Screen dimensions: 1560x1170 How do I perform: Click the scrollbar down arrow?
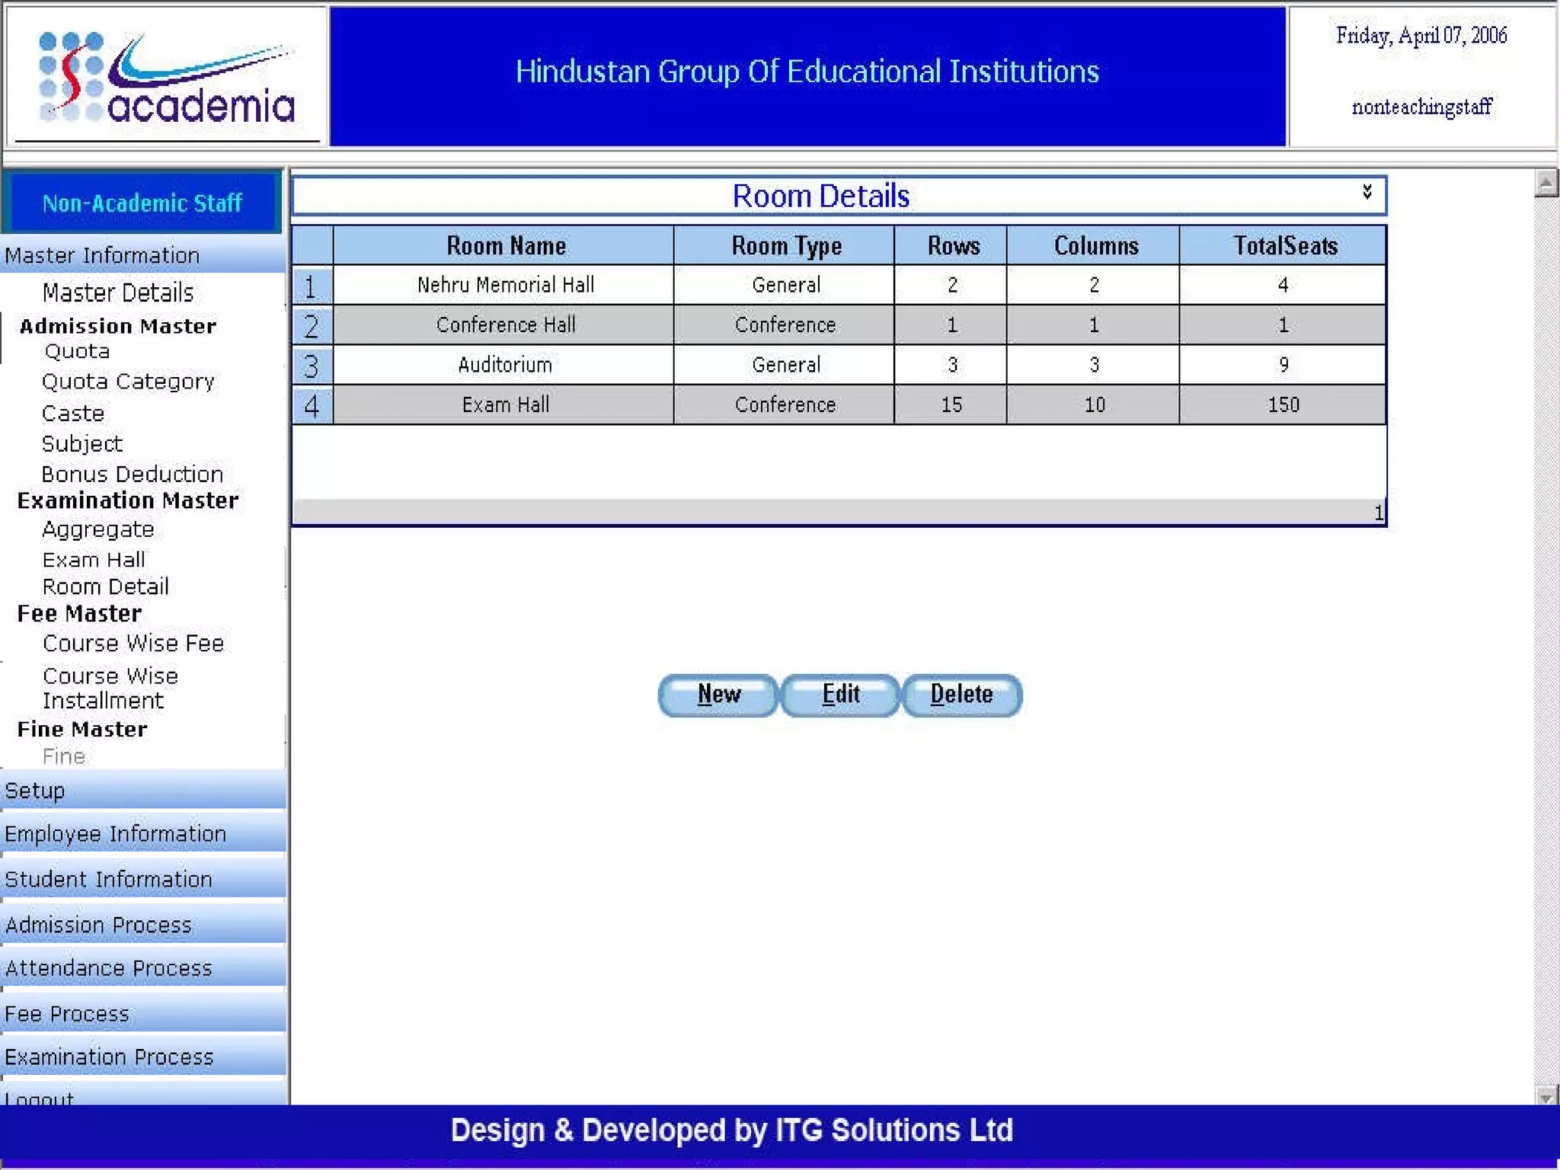coord(1546,1097)
